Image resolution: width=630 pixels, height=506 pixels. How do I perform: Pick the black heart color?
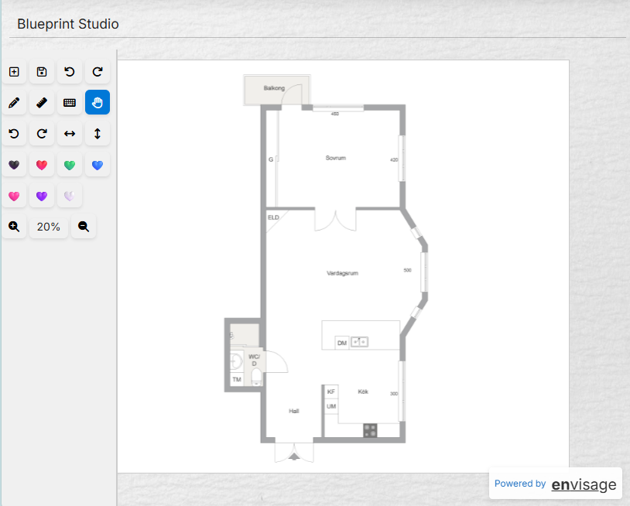(14, 165)
